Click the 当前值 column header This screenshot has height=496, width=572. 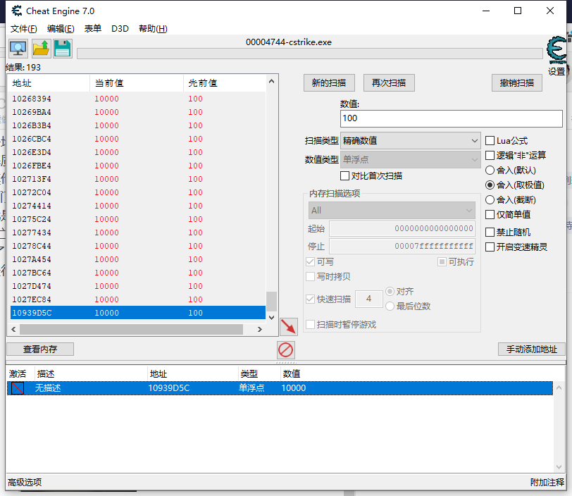coord(137,83)
